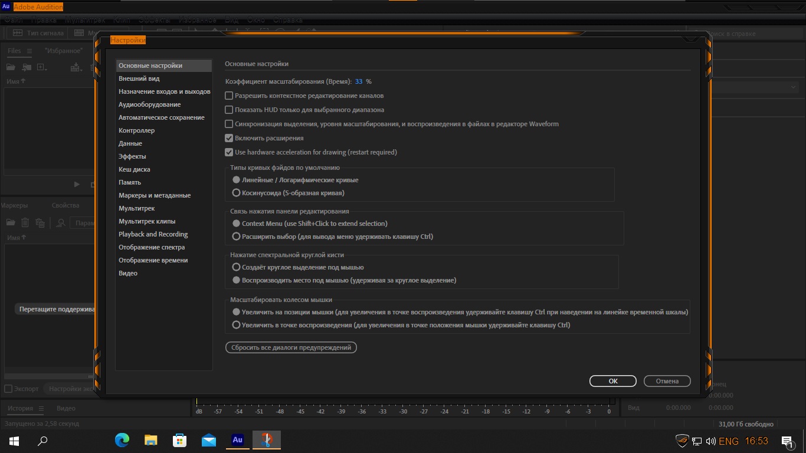806x453 pixels.
Task: Check Показать HUD только для выбранного диапазона
Action: [229, 110]
